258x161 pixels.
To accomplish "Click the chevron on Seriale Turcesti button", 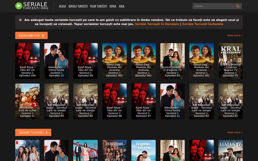I will click(47, 132).
